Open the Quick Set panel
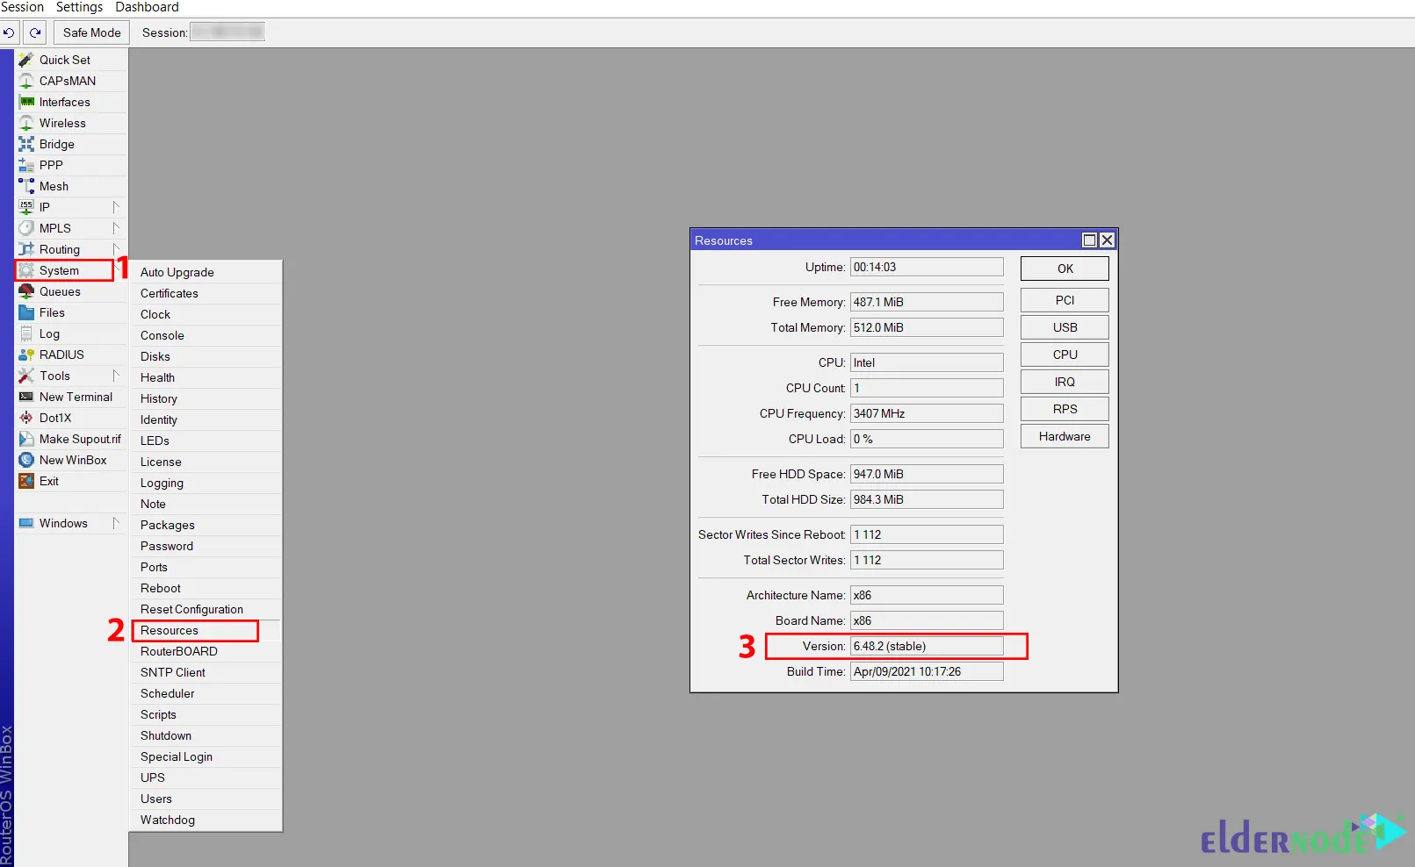 [63, 60]
